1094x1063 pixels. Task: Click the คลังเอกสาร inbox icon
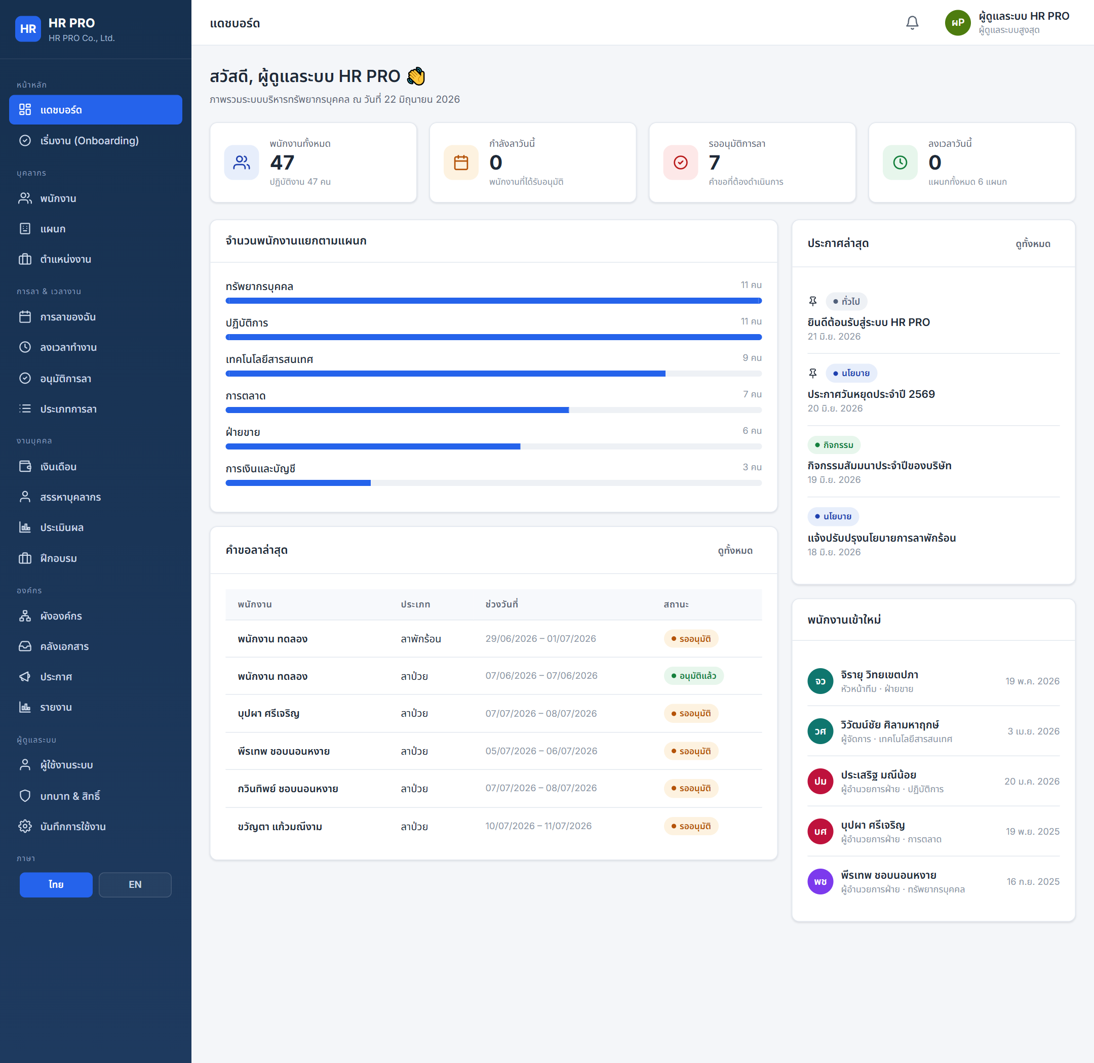coord(25,646)
